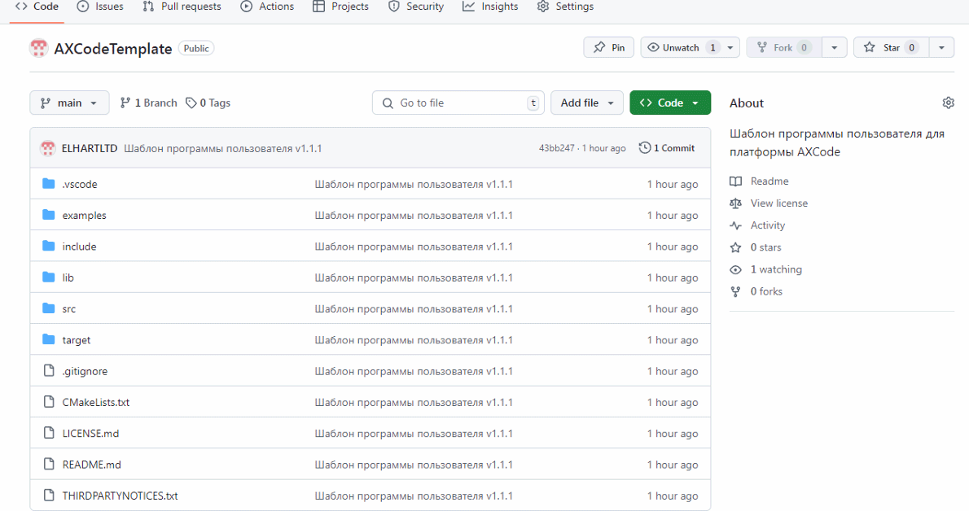Open commit hash 43bb247
Screen dimensions: 969x511
(556, 148)
